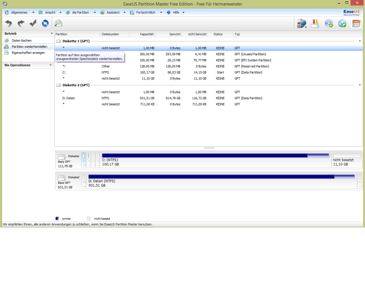Viewport: 365px width, 294px height.
Task: Click the partition recovery disk icon in toolbar
Action: 59,23
